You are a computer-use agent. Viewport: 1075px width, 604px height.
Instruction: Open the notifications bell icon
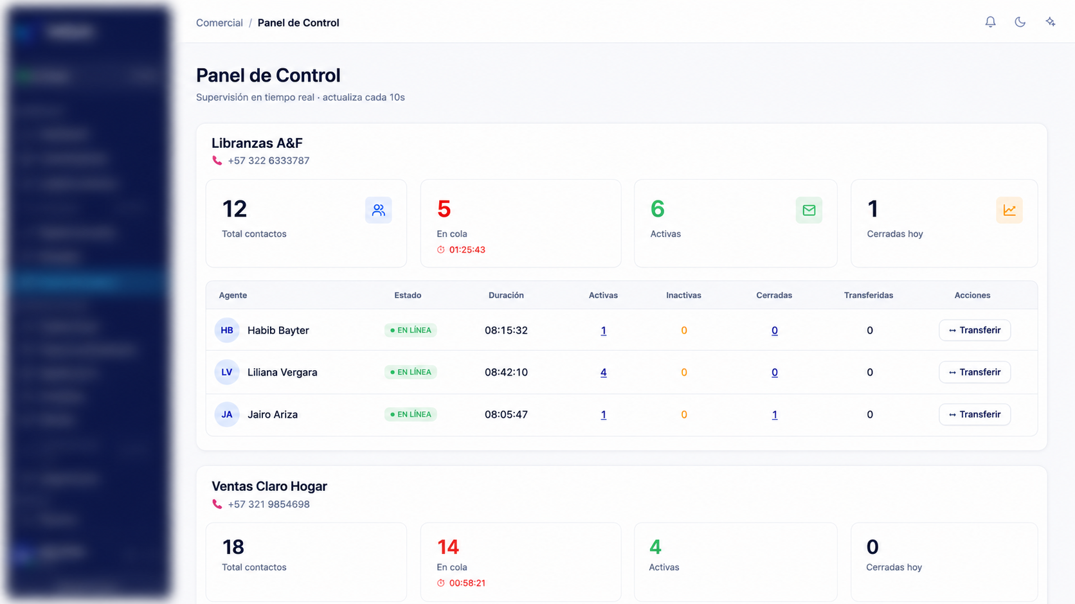(x=990, y=22)
